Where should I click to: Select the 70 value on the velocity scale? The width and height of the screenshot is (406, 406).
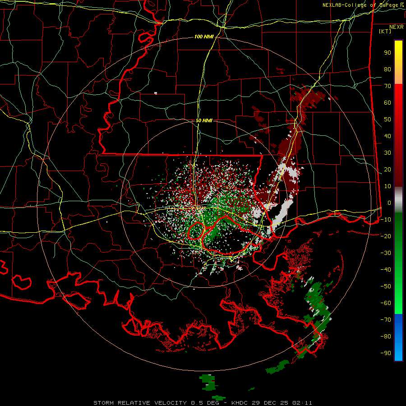tap(388, 86)
